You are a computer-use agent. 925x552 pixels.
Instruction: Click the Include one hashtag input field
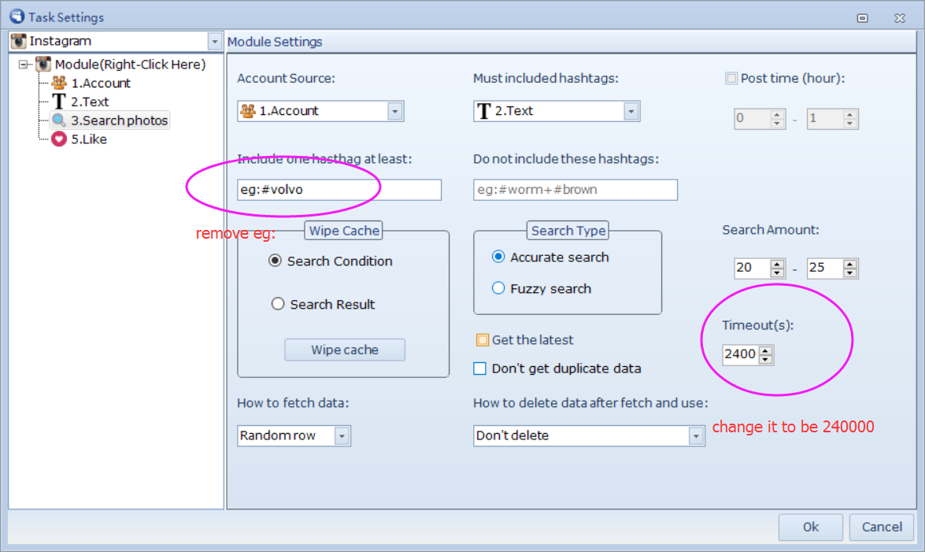[x=339, y=190]
